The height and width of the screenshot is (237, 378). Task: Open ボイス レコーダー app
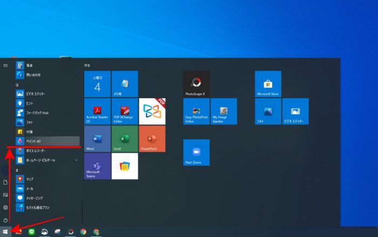tap(48, 151)
